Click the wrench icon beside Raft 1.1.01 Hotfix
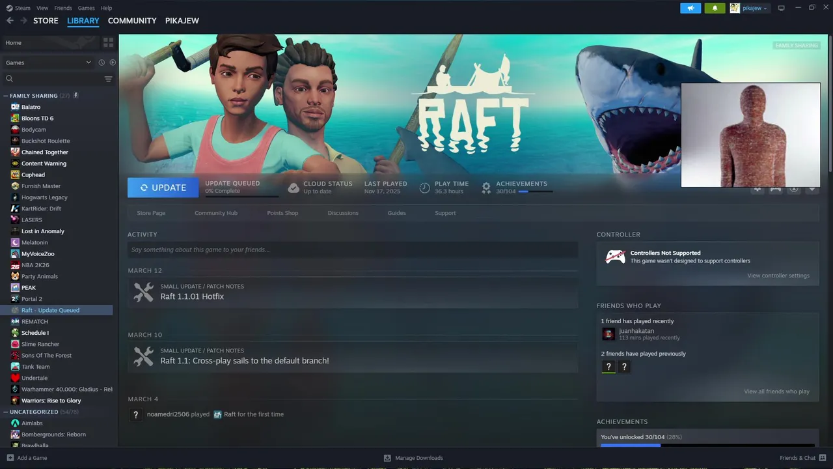The image size is (833, 469). pos(143,292)
